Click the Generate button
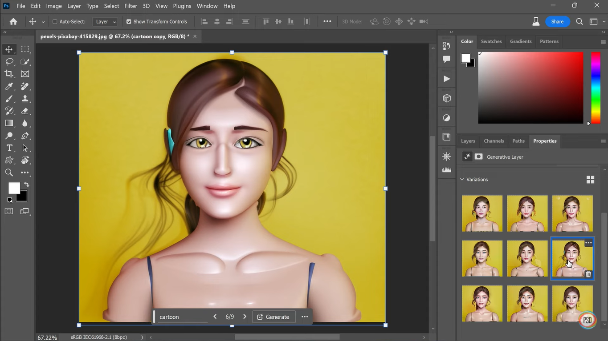The height and width of the screenshot is (341, 608). (273, 317)
